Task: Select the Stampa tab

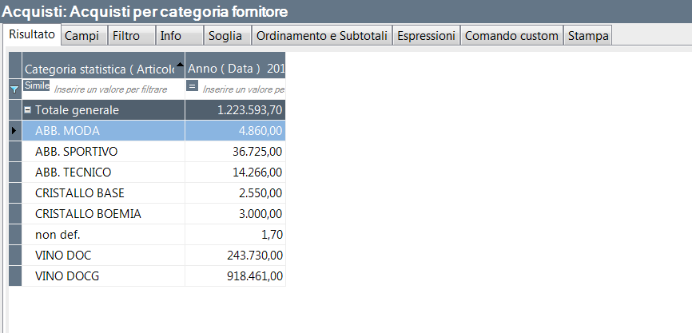Action: pos(588,36)
